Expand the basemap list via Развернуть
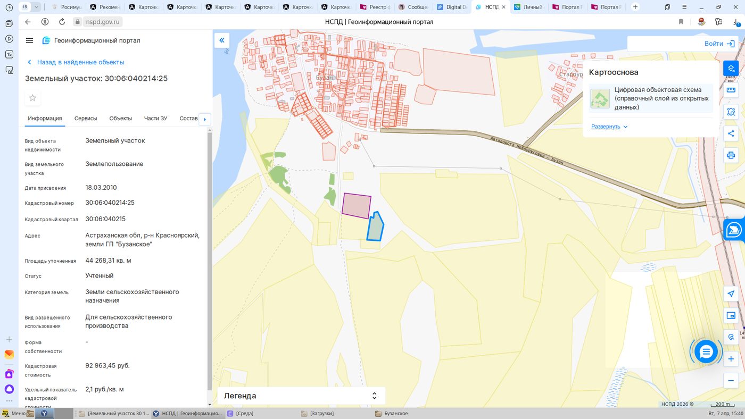The height and width of the screenshot is (419, 745). pos(609,127)
